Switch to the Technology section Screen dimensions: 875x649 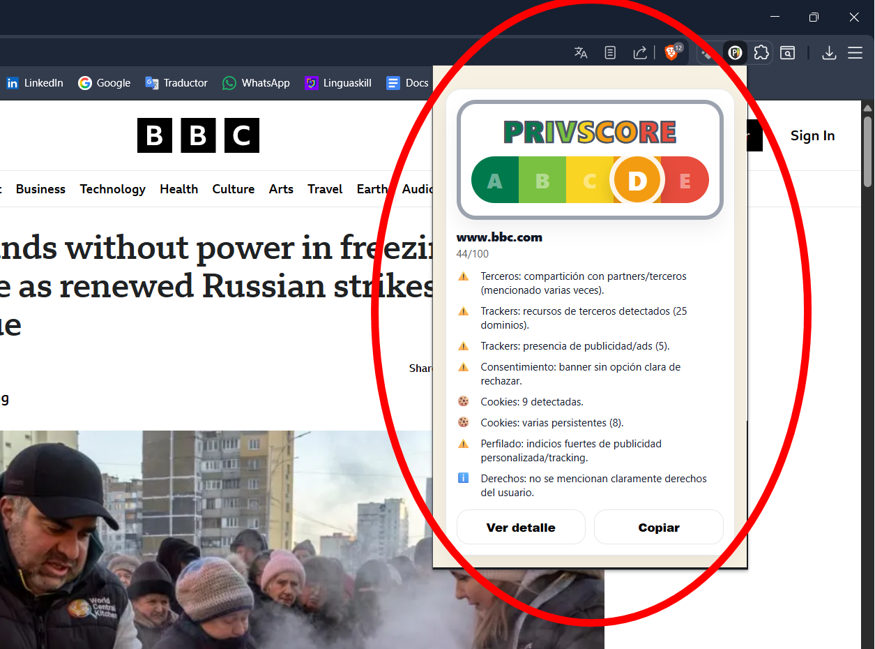click(112, 189)
